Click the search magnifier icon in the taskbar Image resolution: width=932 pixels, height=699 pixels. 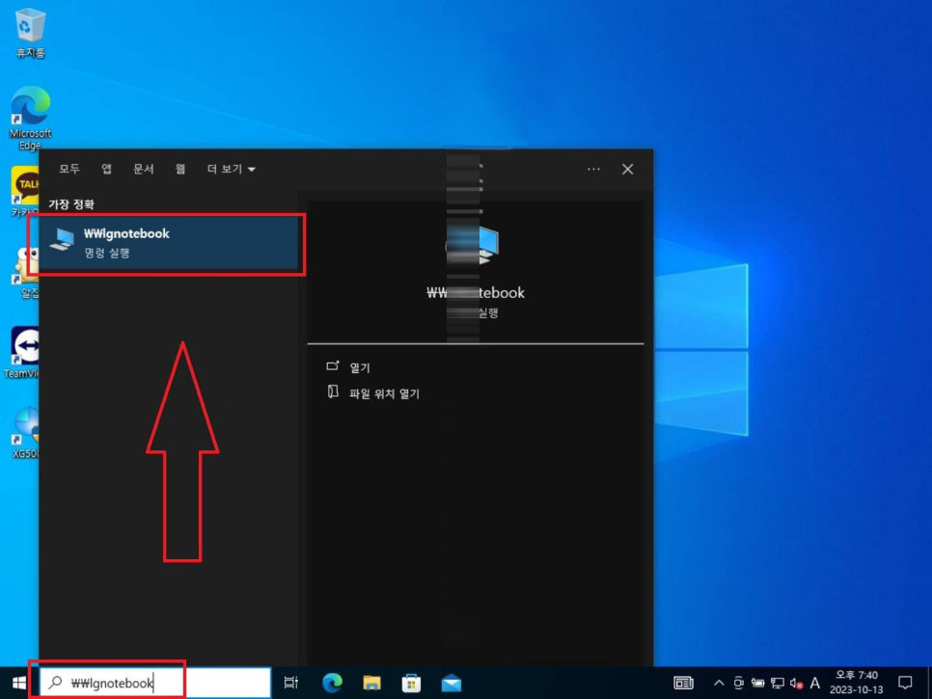[x=55, y=683]
